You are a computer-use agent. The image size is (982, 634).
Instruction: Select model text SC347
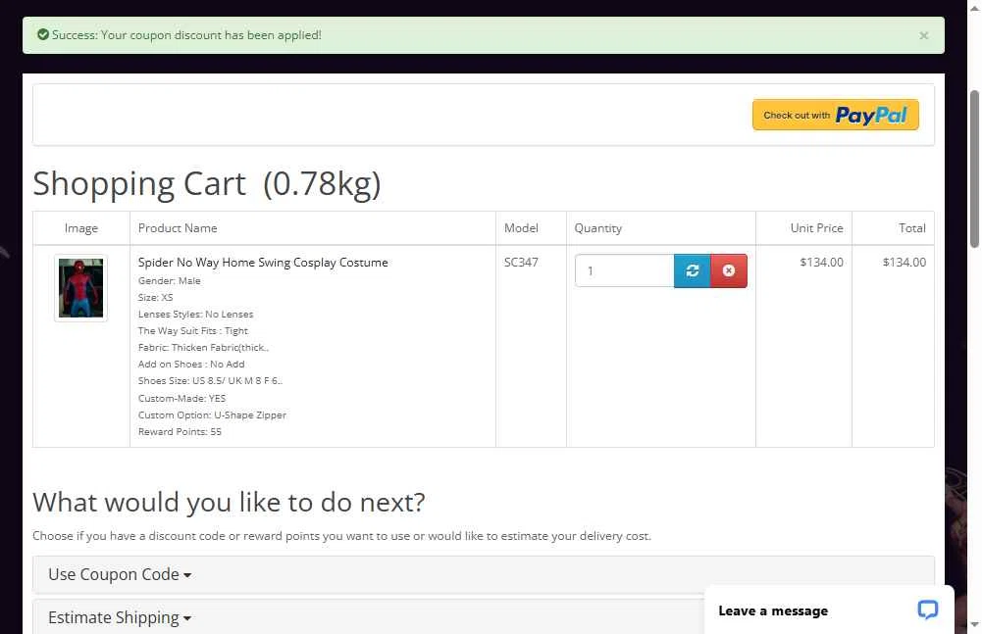(x=521, y=263)
